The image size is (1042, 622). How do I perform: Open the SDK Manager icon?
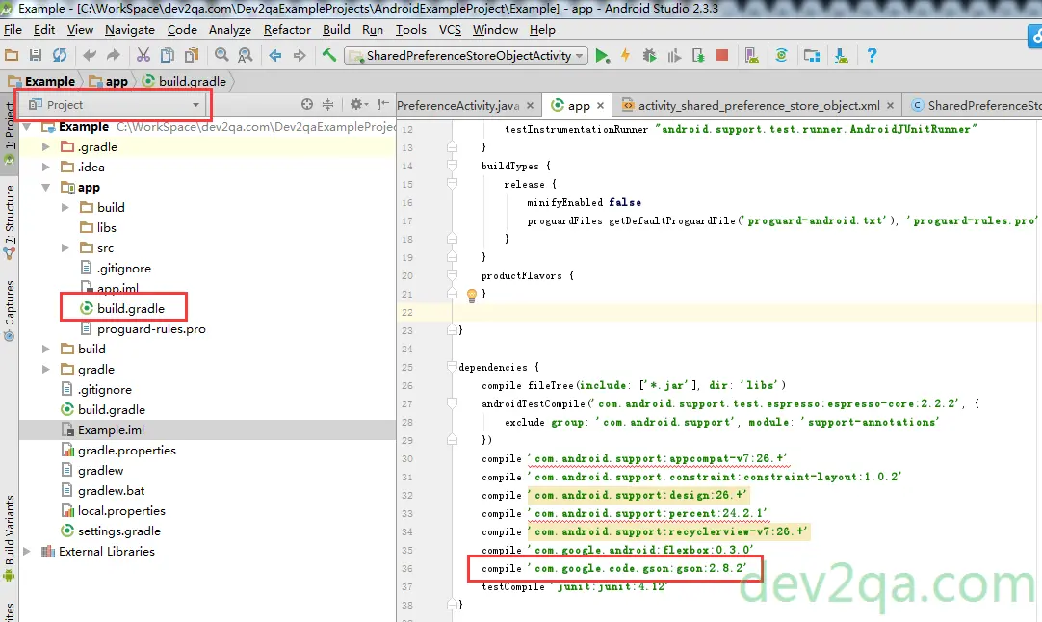pos(842,55)
